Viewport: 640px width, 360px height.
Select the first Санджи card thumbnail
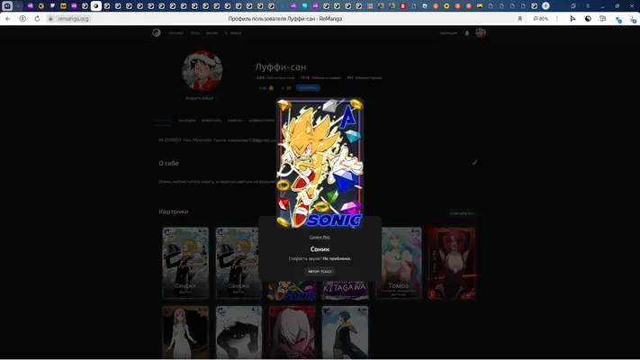click(x=185, y=263)
